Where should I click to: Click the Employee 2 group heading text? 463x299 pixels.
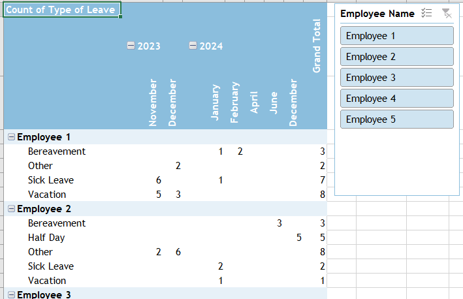pos(44,209)
